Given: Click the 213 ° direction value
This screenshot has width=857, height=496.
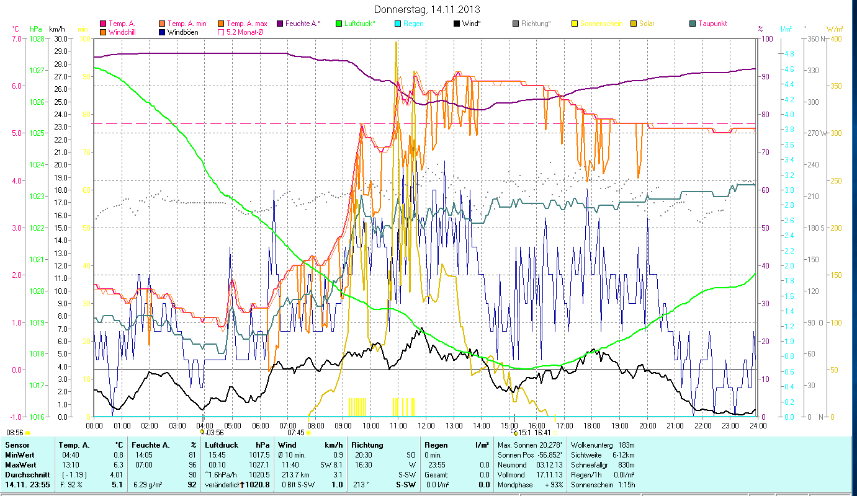Looking at the screenshot, I should (362, 484).
